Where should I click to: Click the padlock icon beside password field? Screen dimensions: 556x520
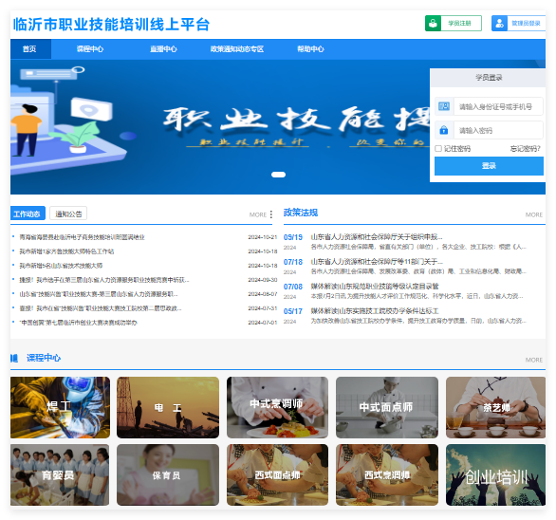pyautogui.click(x=444, y=130)
